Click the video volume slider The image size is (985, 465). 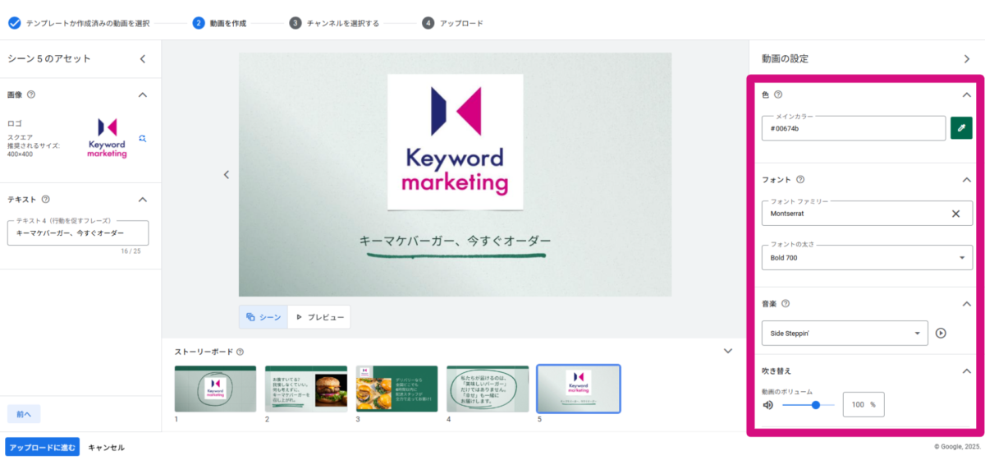point(808,405)
